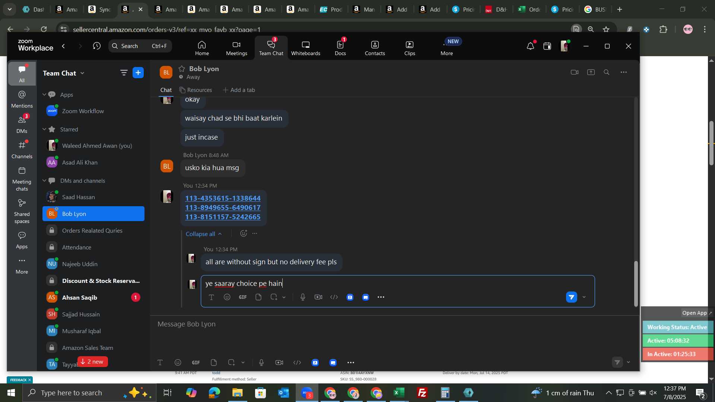Open DMs in the sidebar
This screenshot has width=715, height=402.
[22, 125]
